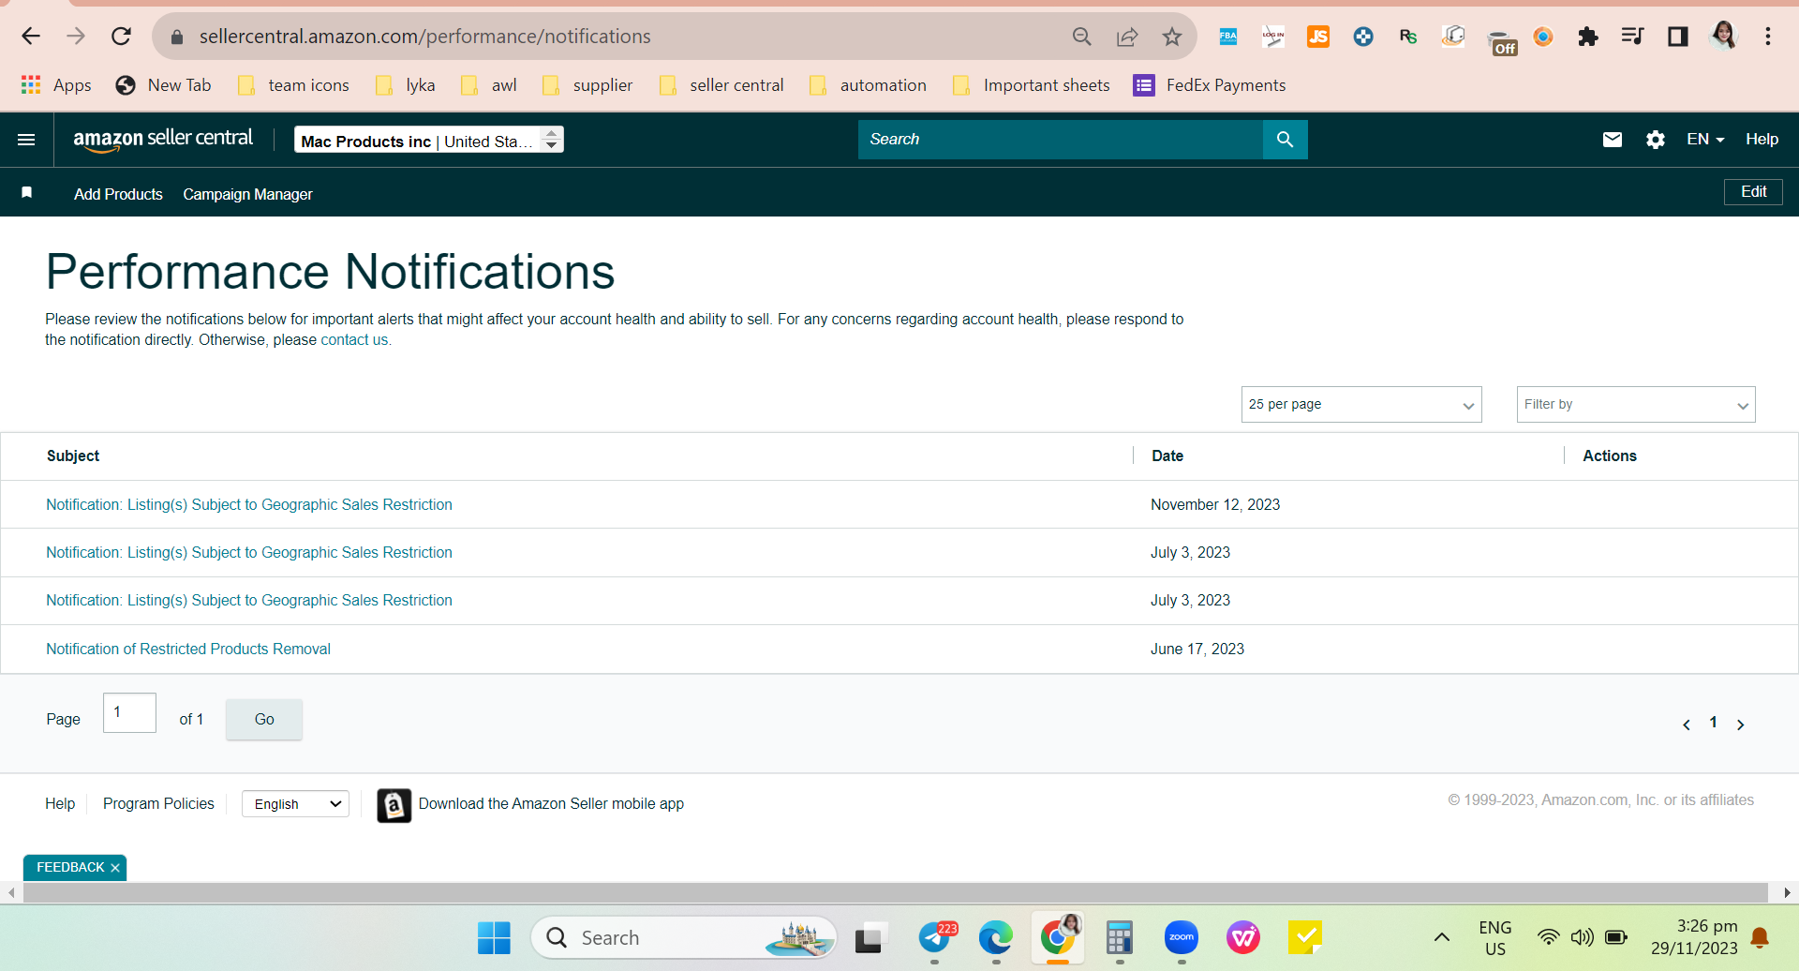The height and width of the screenshot is (971, 1799).
Task: Open the taskbar clock showing 3:26 pm
Action: coord(1694,937)
